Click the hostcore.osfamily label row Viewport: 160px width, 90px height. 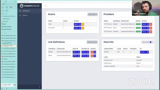coord(128,66)
